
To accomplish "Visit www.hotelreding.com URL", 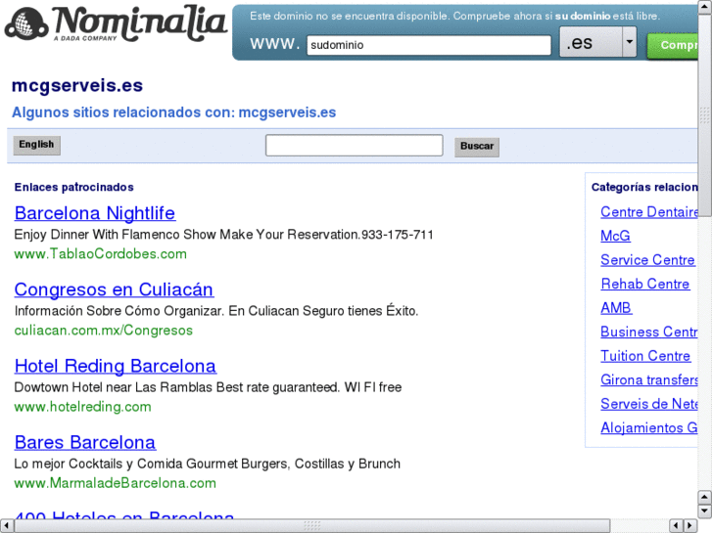I will (x=82, y=407).
